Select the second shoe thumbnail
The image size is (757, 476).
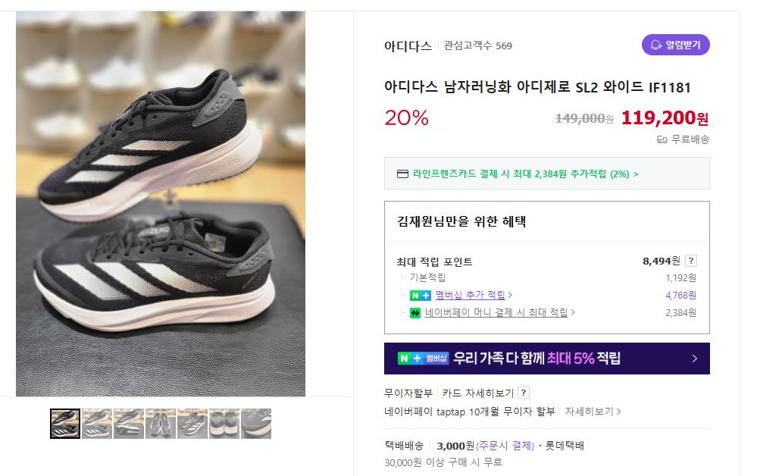pyautogui.click(x=96, y=424)
